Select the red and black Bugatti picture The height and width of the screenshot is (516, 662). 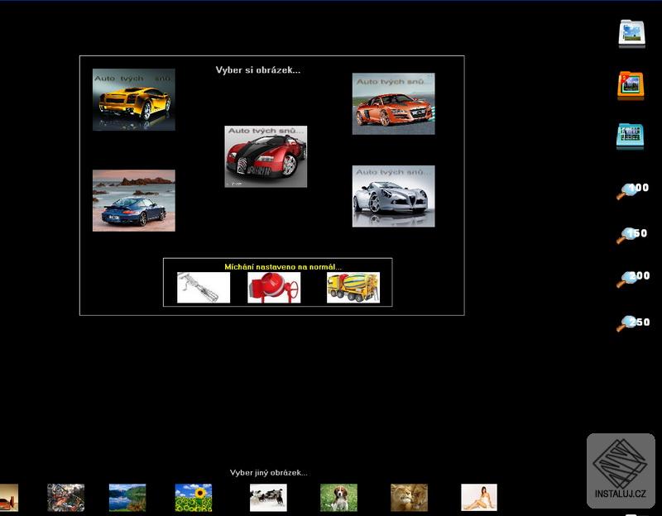[x=266, y=156]
